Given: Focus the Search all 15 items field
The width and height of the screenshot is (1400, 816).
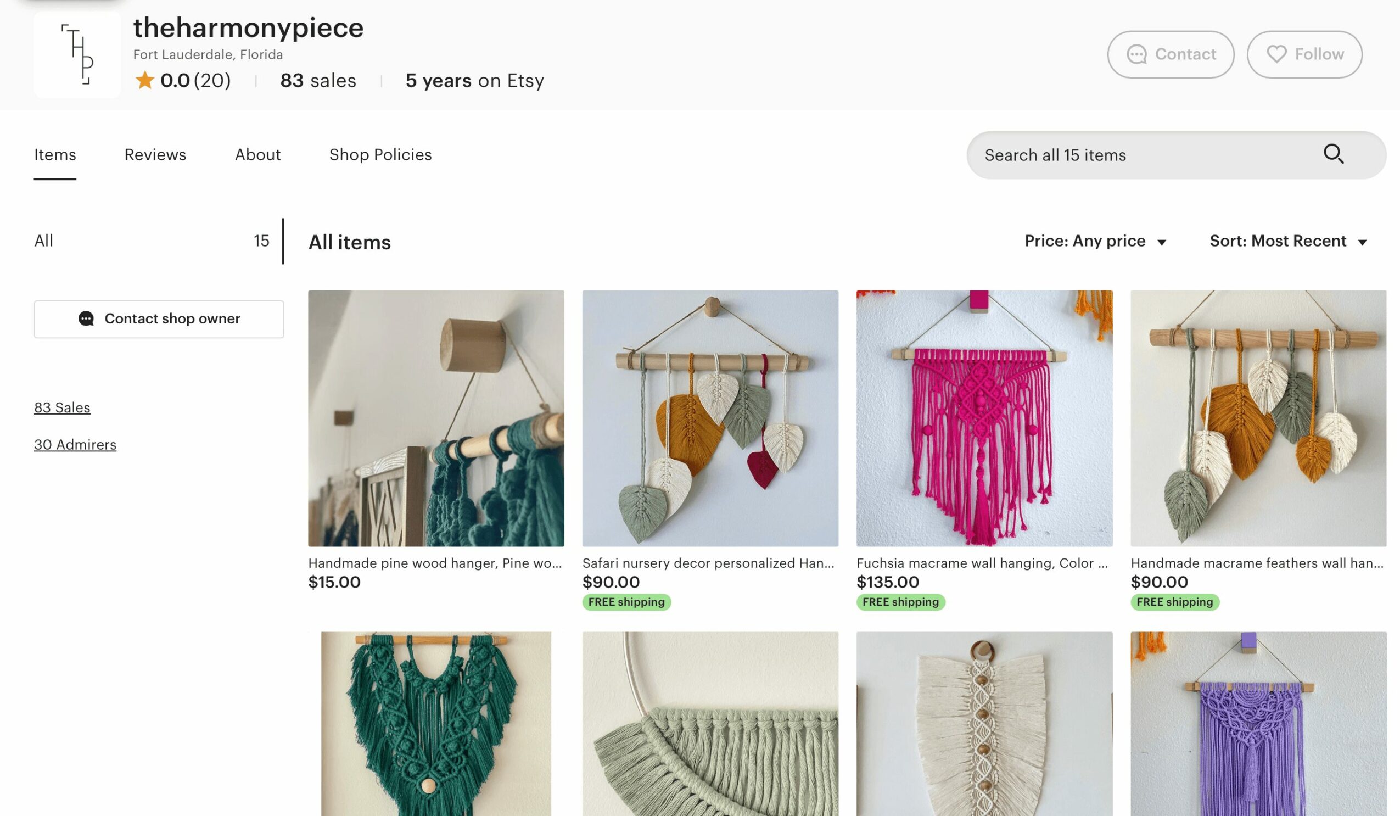Looking at the screenshot, I should 1139,155.
